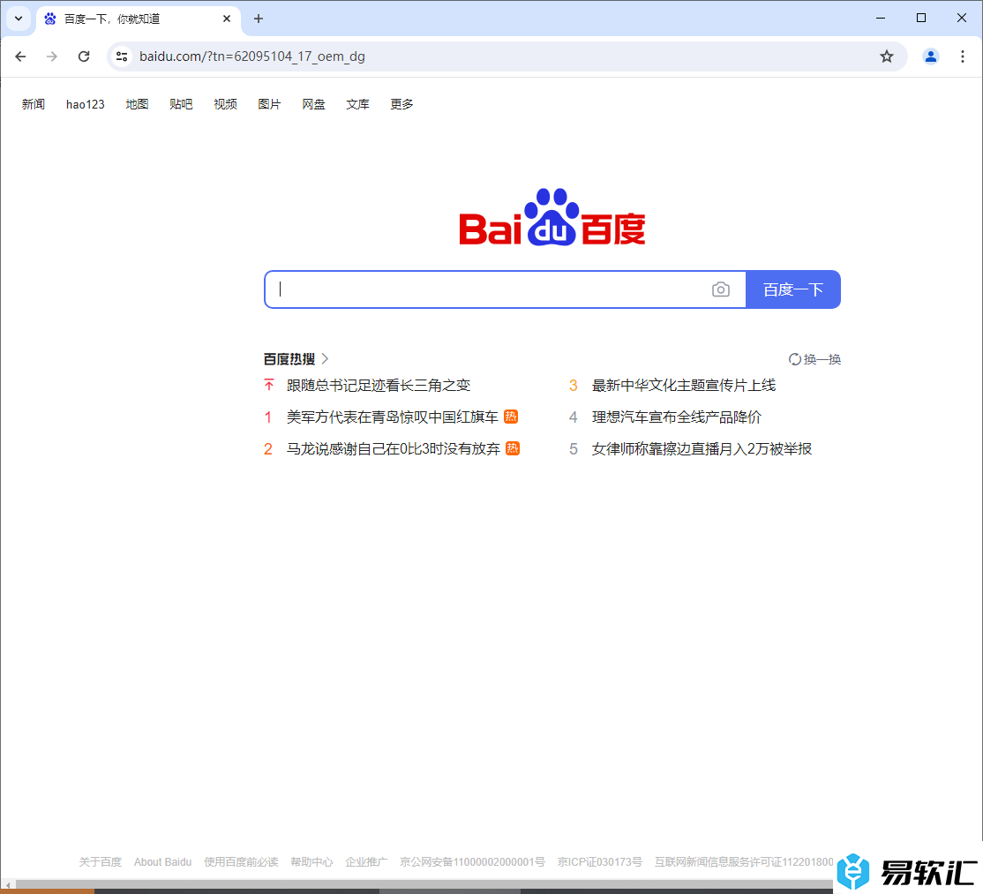Click the 百度热搜 heading
Image resolution: width=983 pixels, height=894 pixels.
click(289, 359)
